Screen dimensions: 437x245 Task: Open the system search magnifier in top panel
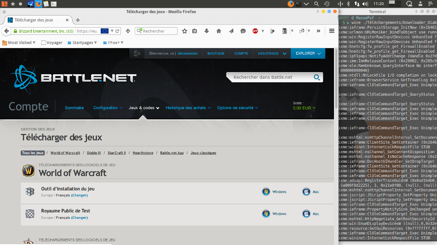pos(316,4)
